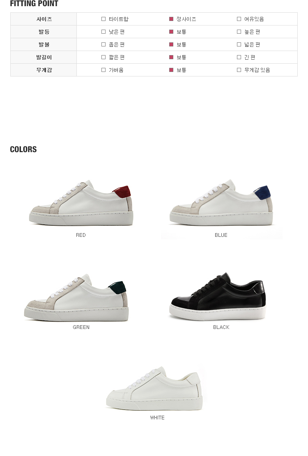Check the 좁은 편 width box

click(x=103, y=44)
